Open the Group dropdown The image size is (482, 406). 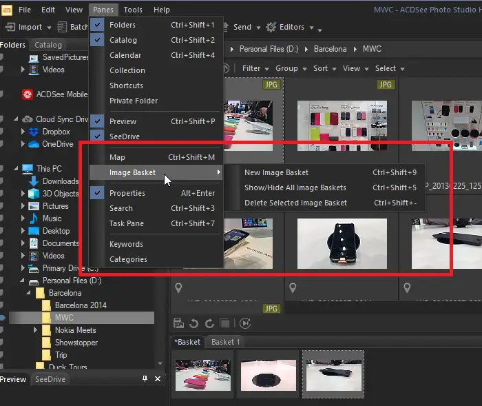tap(291, 68)
